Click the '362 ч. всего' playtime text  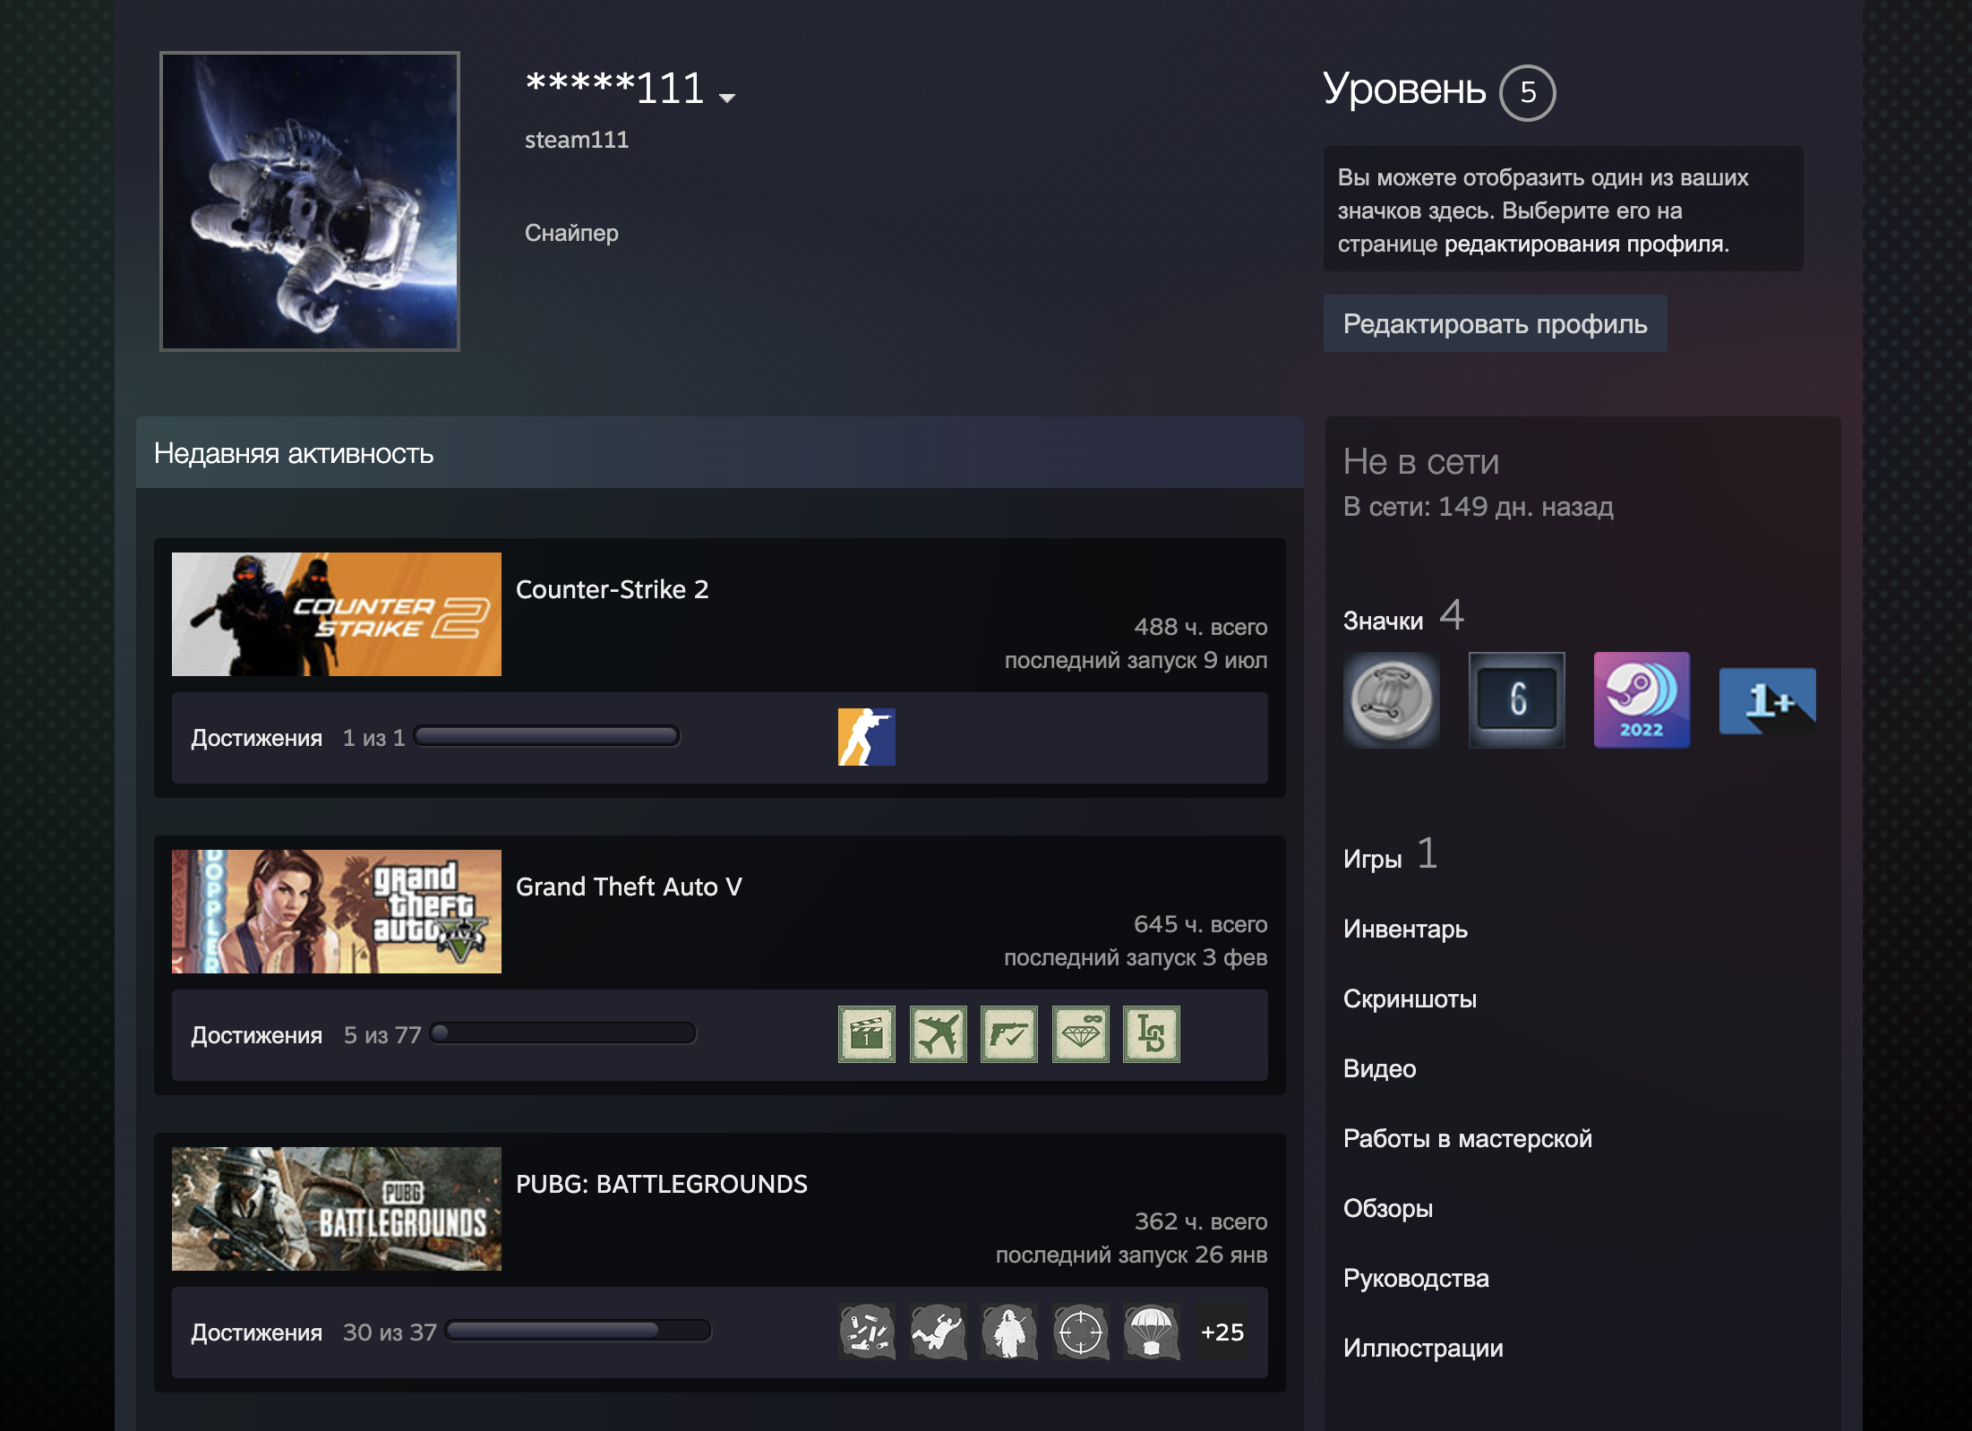click(1201, 1221)
